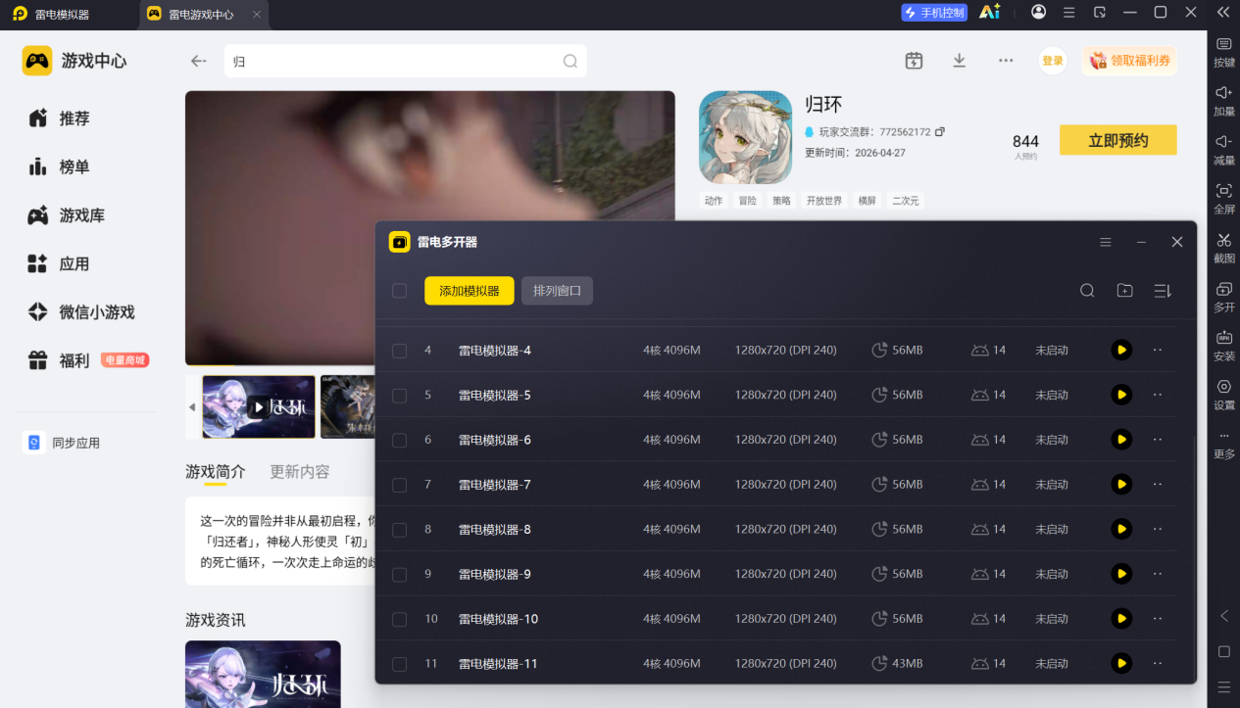This screenshot has height=708, width=1240.
Task: Open the three-dot menu near 登录
Action: click(x=1006, y=61)
